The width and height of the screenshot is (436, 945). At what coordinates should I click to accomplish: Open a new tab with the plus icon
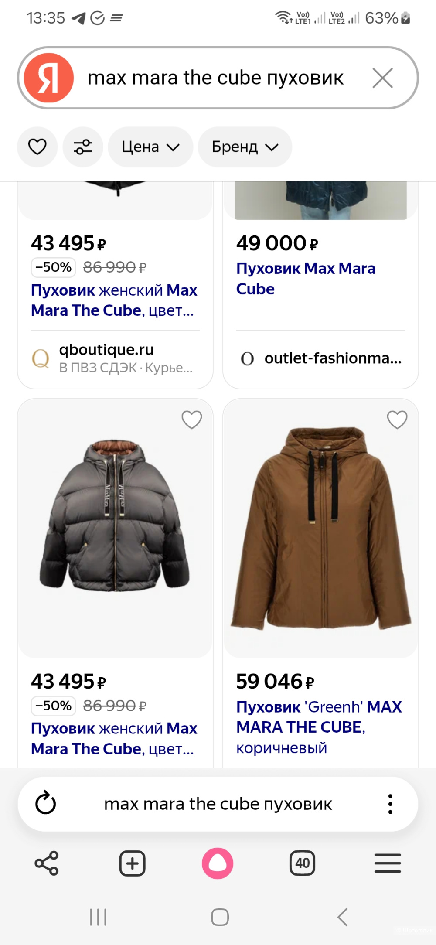point(133,863)
